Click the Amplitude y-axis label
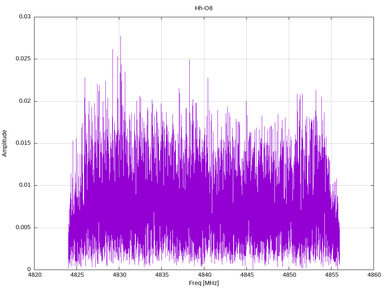The height and width of the screenshot is (288, 384). 4,143
